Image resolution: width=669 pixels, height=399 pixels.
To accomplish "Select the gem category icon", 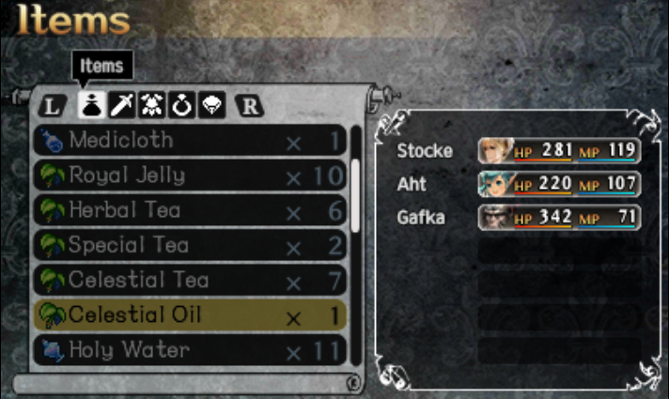I will point(211,105).
